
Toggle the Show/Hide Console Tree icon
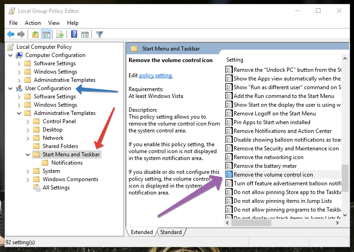pyautogui.click(x=46, y=34)
